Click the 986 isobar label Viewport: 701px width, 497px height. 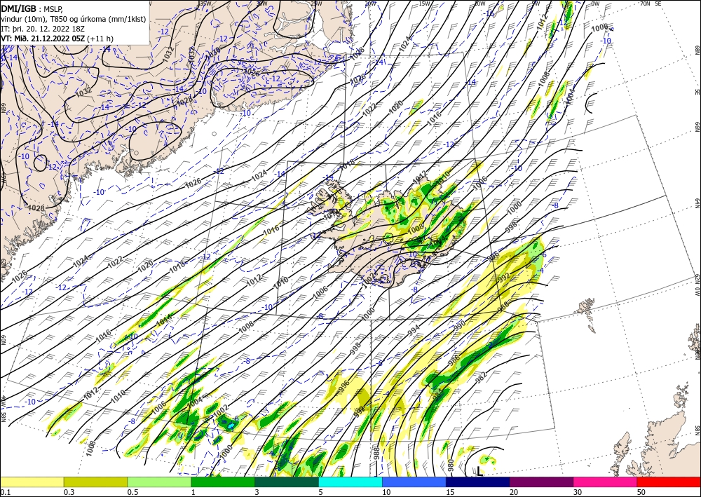[454, 359]
